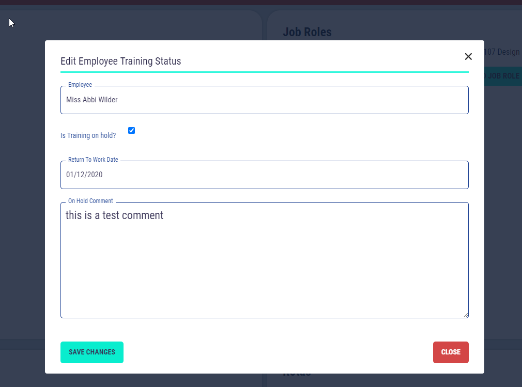
Task: Click the 'this is a test comment' text
Action: pyautogui.click(x=114, y=215)
